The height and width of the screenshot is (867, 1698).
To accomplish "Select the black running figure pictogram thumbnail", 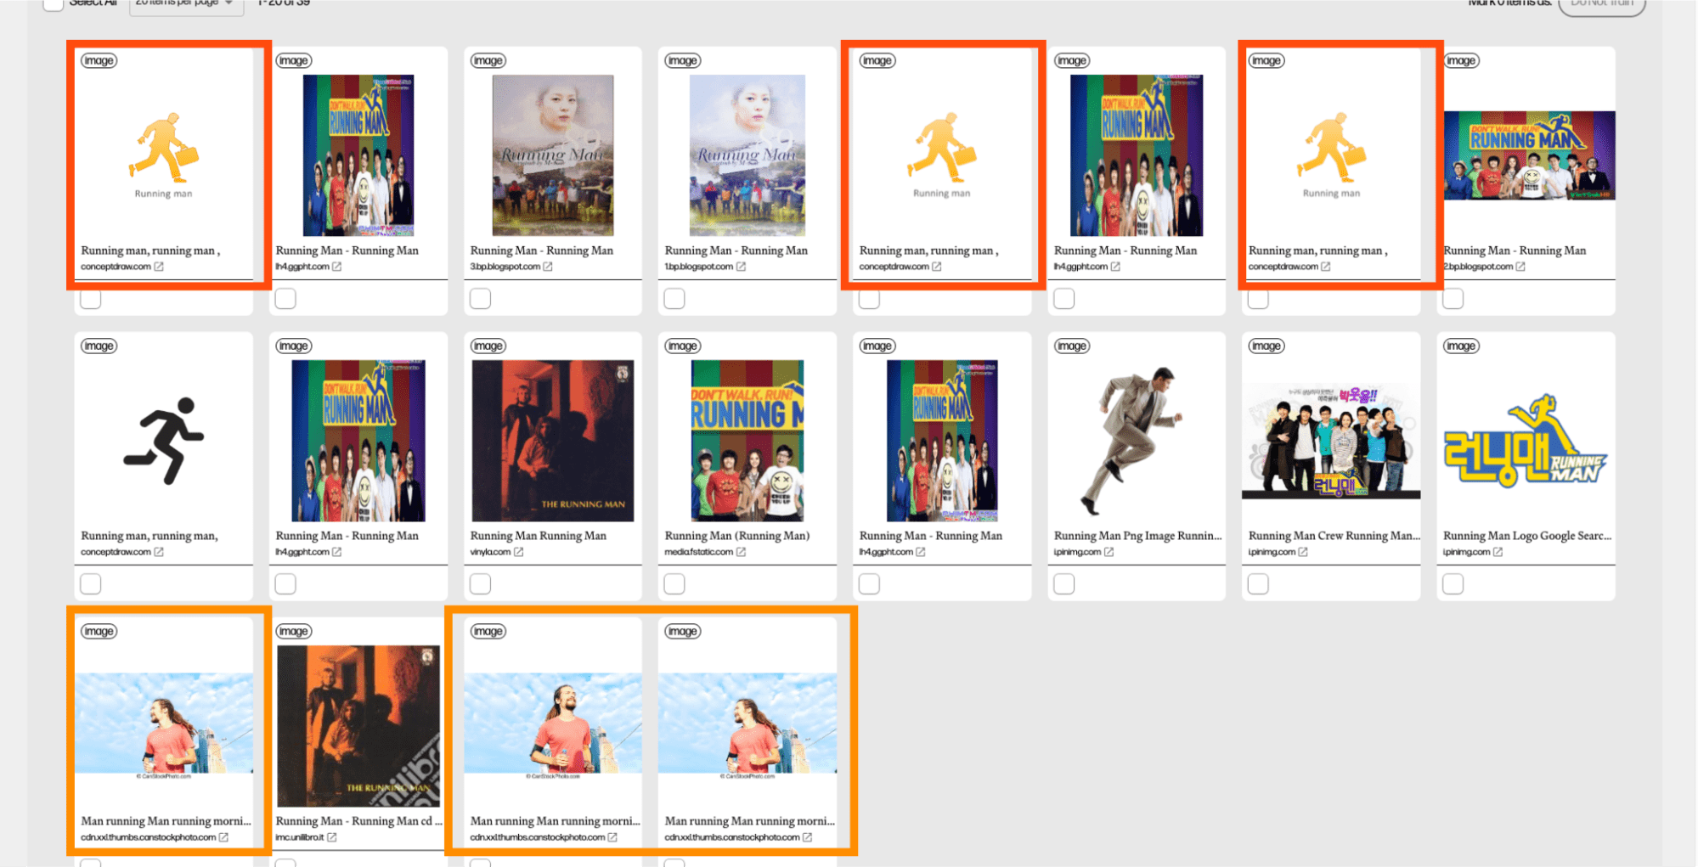I will click(x=164, y=441).
